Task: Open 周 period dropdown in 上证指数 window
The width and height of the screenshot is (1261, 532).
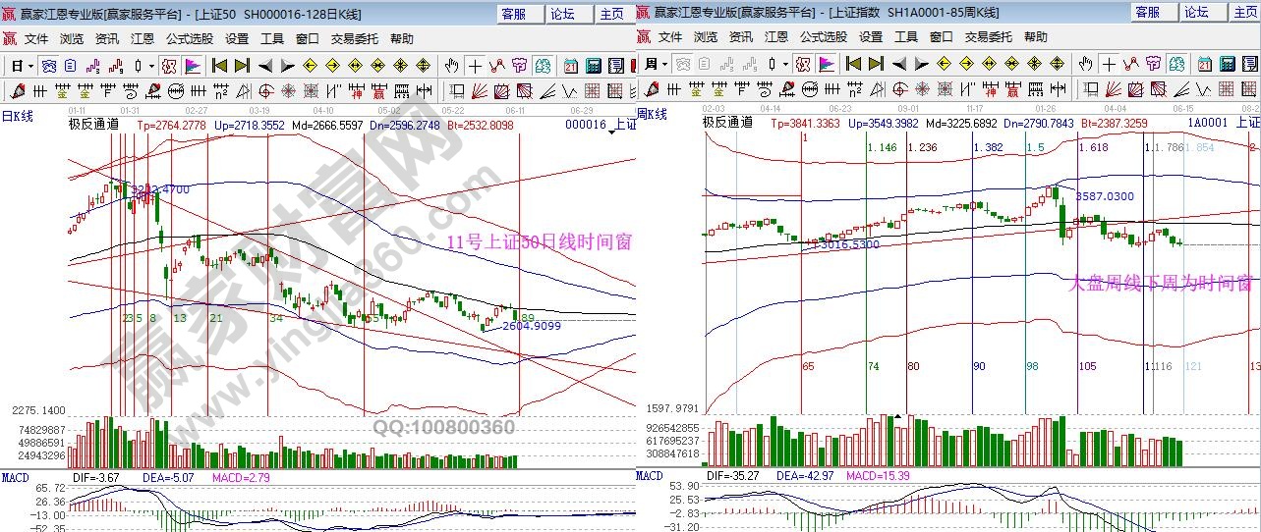Action: click(x=656, y=66)
